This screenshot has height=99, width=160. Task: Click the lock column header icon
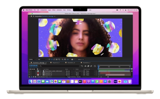click(34, 69)
